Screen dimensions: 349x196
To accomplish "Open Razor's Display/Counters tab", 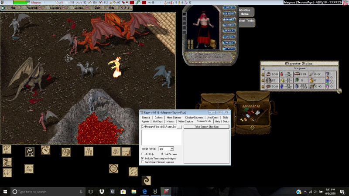I will (x=194, y=117).
